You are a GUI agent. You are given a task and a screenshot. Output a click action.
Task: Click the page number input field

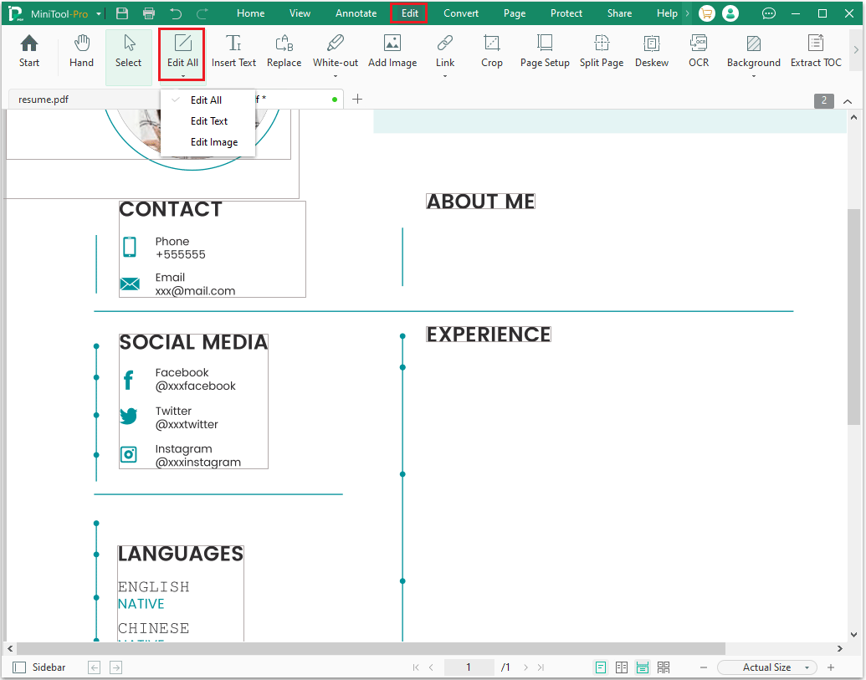(469, 667)
